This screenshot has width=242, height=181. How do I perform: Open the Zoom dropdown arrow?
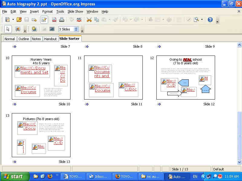click(x=202, y=20)
